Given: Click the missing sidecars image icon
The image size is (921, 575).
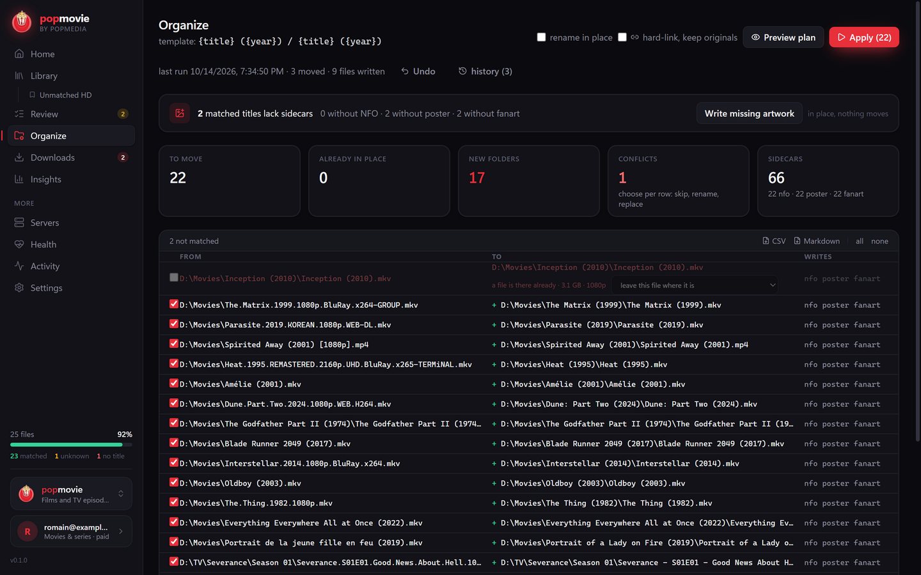Looking at the screenshot, I should [x=180, y=113].
